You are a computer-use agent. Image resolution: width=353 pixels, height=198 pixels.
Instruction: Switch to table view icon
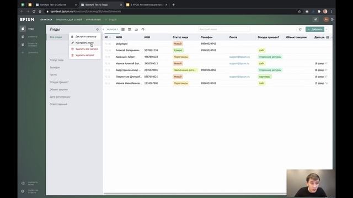pos(123,29)
